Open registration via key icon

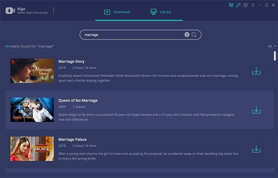tap(238, 5)
